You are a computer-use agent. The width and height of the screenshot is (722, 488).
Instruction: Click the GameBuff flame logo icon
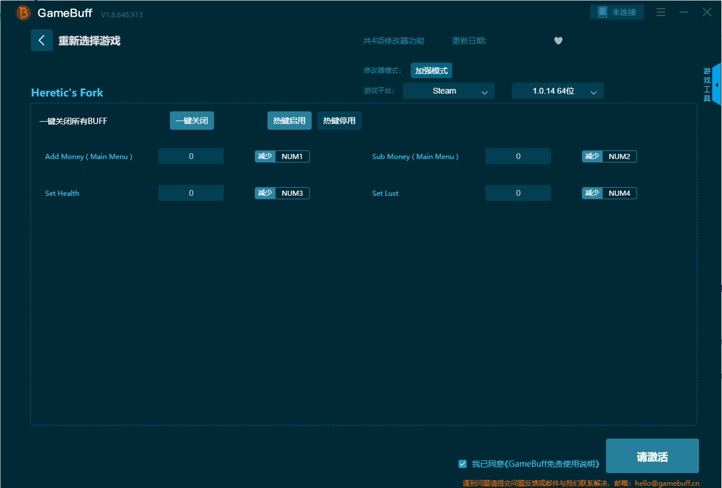(x=24, y=13)
